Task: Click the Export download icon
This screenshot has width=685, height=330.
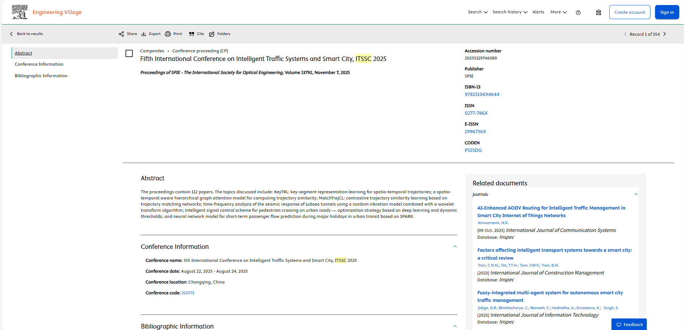Action: (144, 34)
